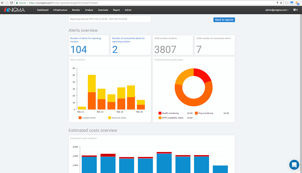Click the 'Feb 16' axis label
The image size is (302, 173).
120,112
